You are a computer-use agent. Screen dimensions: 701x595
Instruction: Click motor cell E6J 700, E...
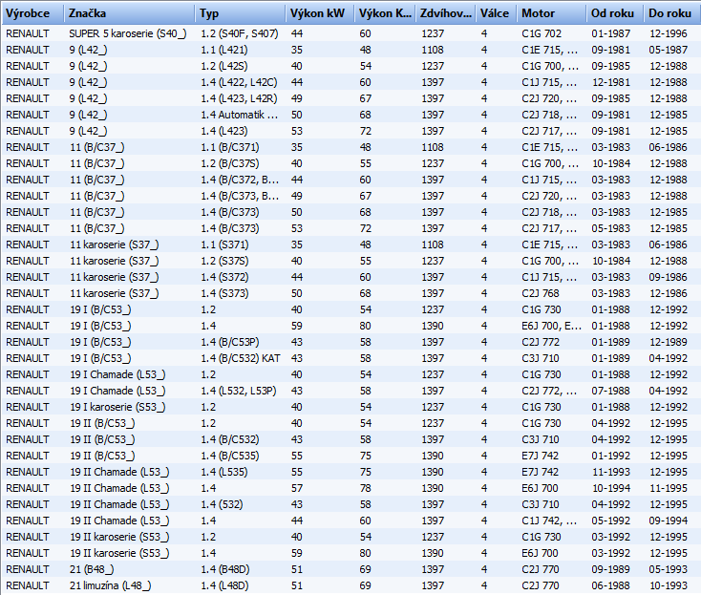(551, 326)
